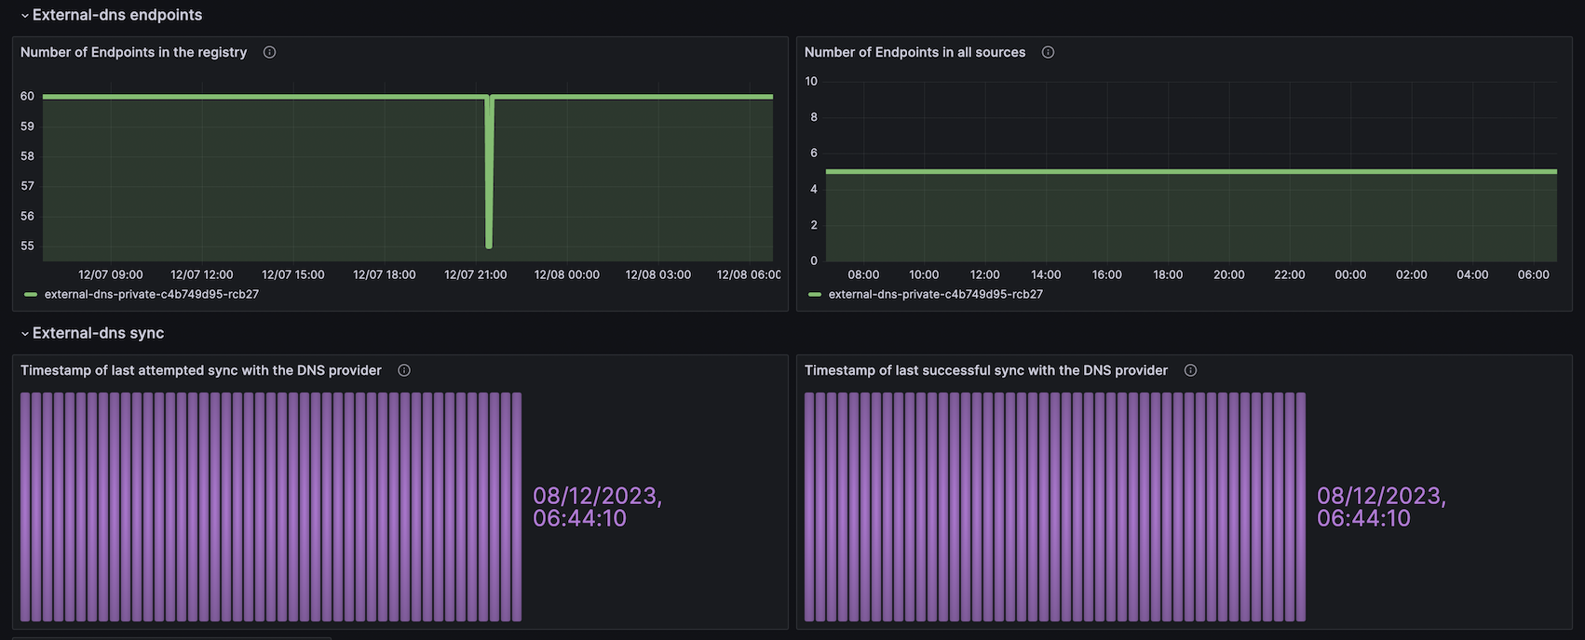This screenshot has height=640, width=1585.
Task: Click info icon beside Endpoints in all sources
Action: [1048, 52]
